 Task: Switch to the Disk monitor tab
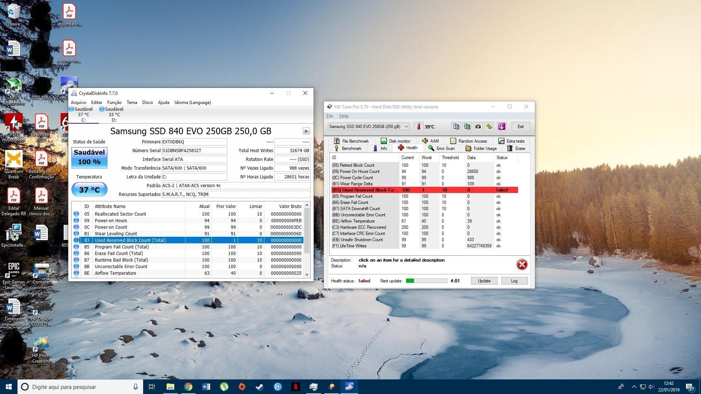(395, 141)
